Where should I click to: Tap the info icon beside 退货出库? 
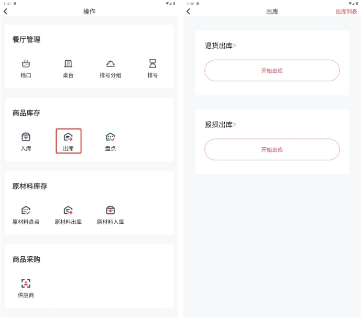pyautogui.click(x=235, y=45)
